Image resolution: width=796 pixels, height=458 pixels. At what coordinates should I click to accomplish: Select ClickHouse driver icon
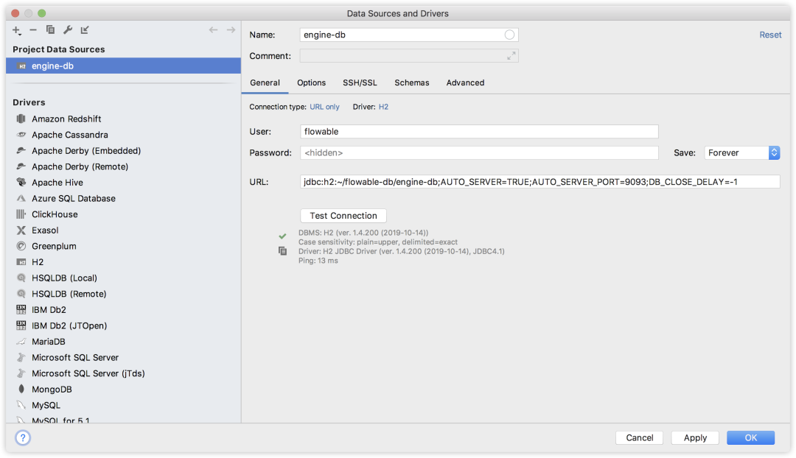click(x=21, y=214)
